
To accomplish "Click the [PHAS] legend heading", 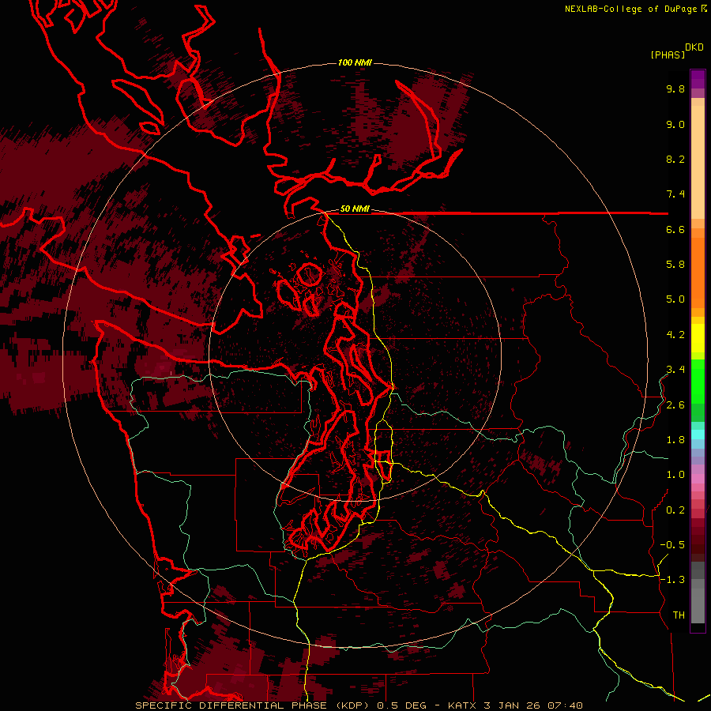I will tap(668, 55).
